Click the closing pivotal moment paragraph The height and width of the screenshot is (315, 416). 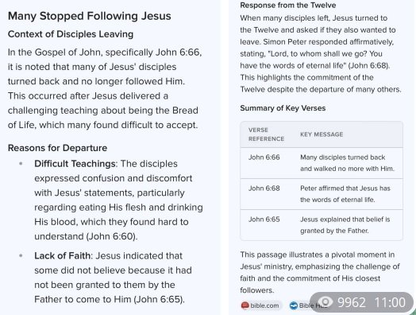[x=320, y=273]
